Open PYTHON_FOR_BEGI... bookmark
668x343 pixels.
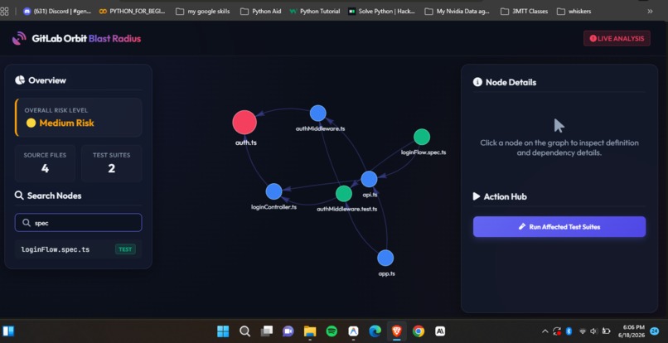(x=132, y=12)
